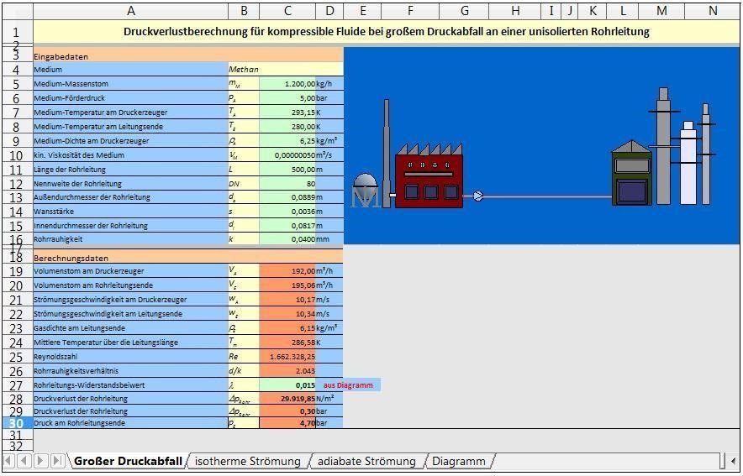Switch to isotherme Strömung sheet tab
The image size is (743, 476).
248,461
